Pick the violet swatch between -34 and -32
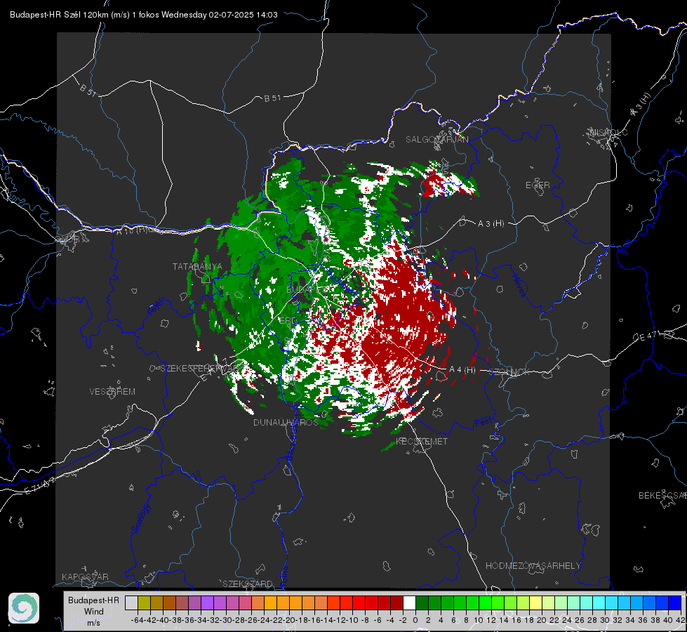The width and height of the screenshot is (687, 632). pos(207,603)
